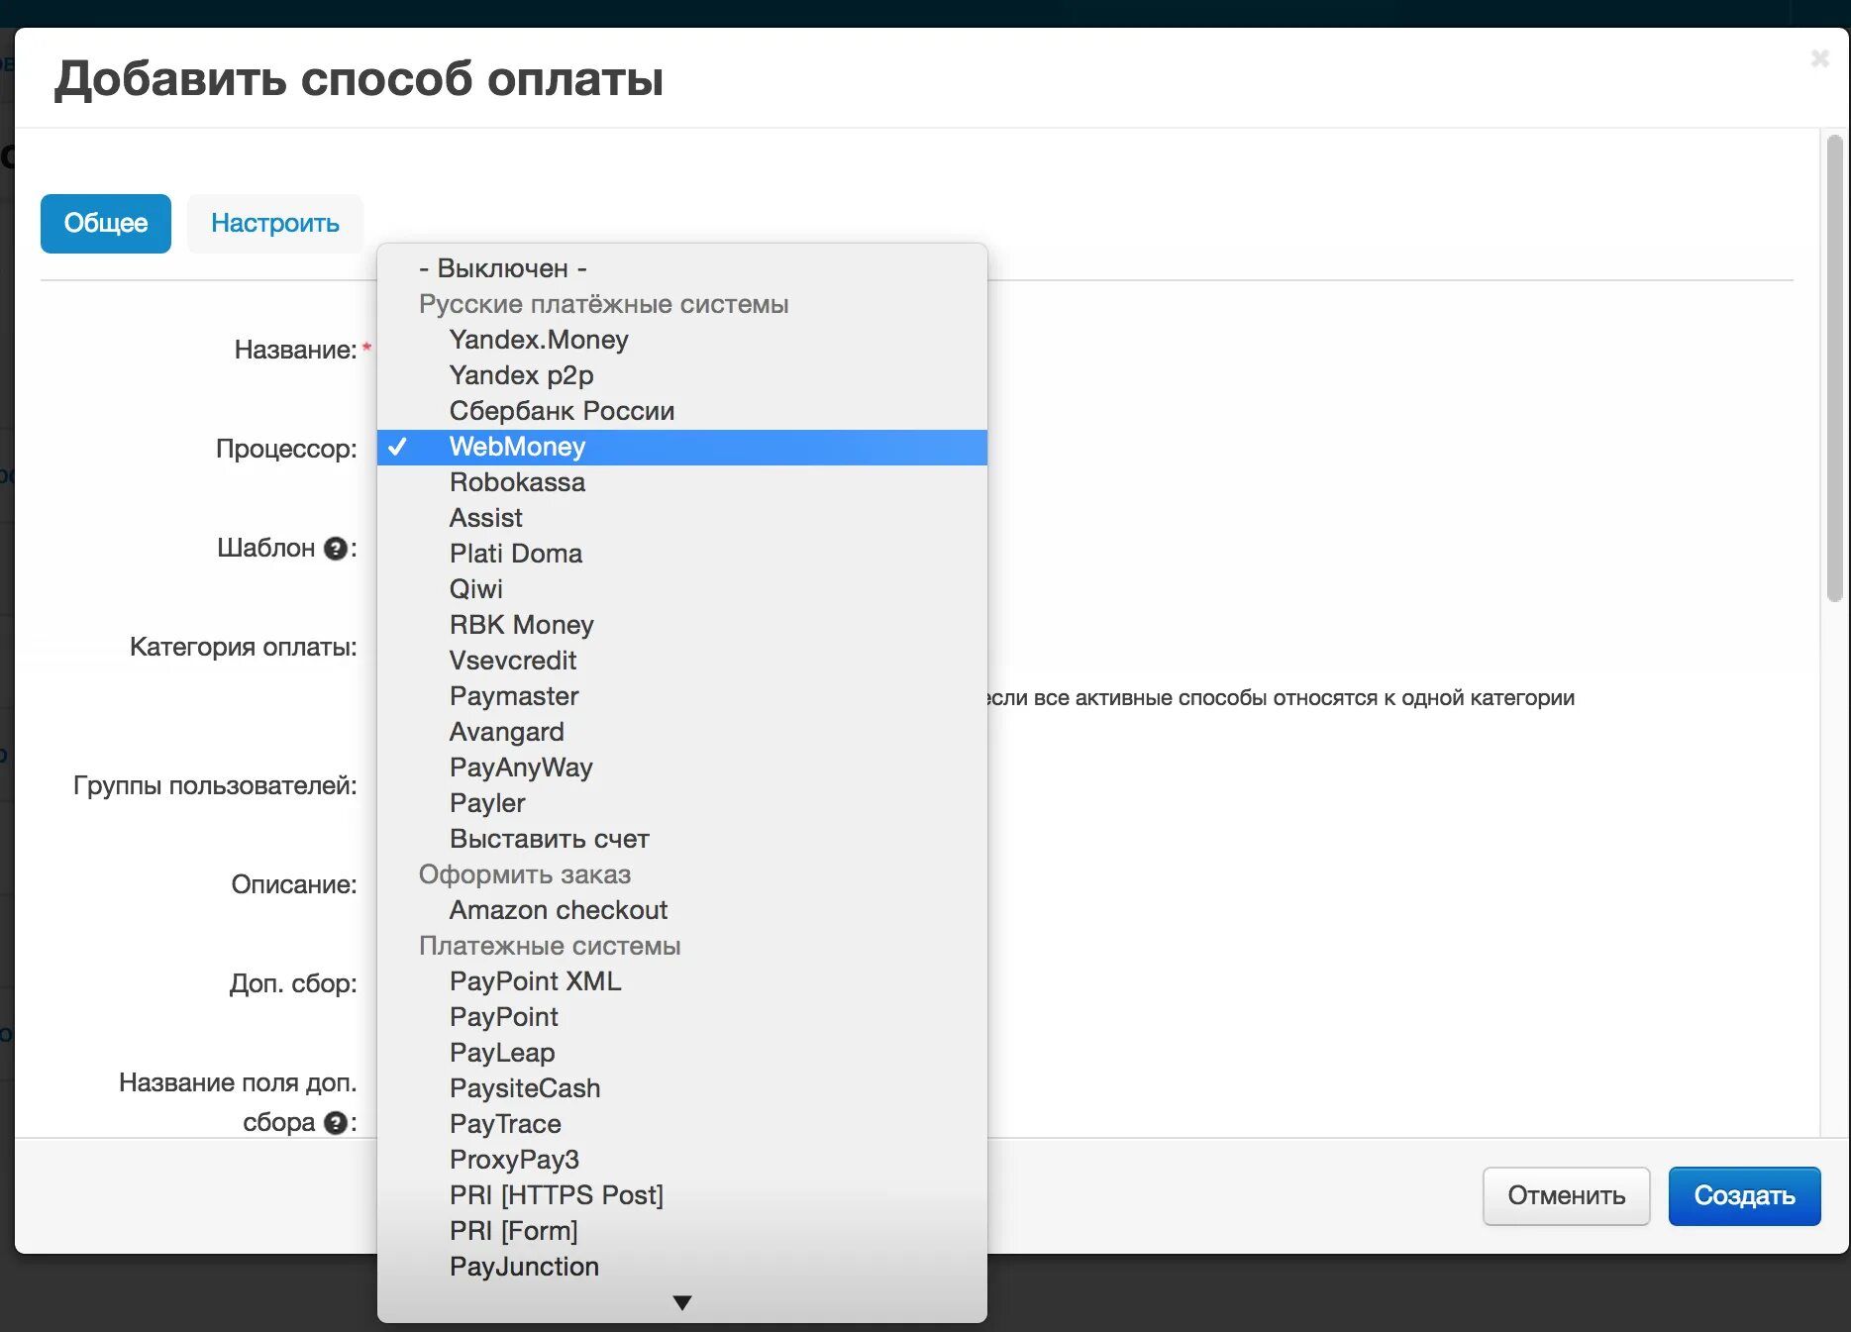Click the dialog's vertical scrollbar thumb
Screen dimensions: 1851x1332
[x=1834, y=368]
